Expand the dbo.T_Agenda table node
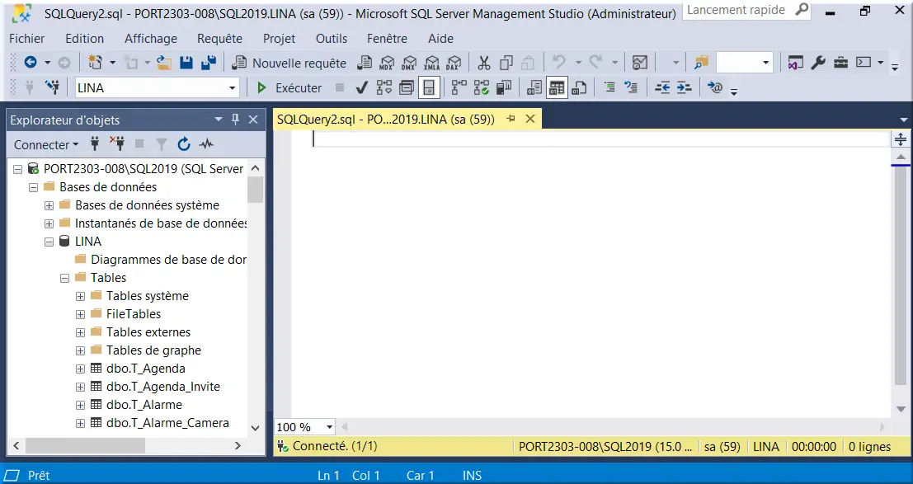This screenshot has height=484, width=913. click(x=80, y=369)
